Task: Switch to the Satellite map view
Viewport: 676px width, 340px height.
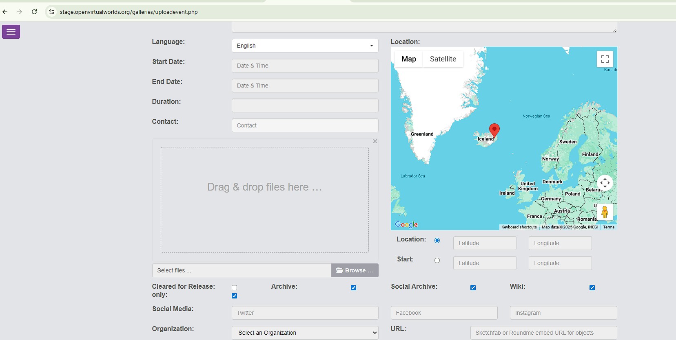Action: pos(443,59)
